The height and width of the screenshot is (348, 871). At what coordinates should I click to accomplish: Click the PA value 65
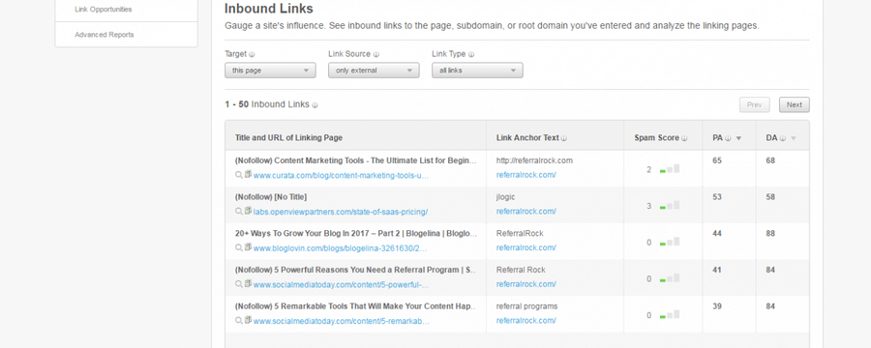pyautogui.click(x=717, y=161)
